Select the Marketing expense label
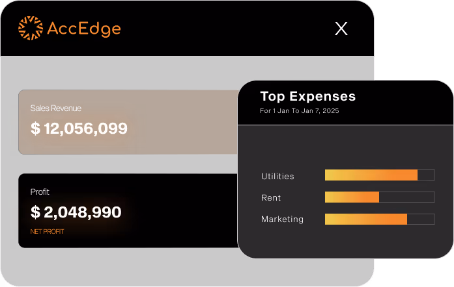Viewport: 454px width, 287px height. click(282, 219)
